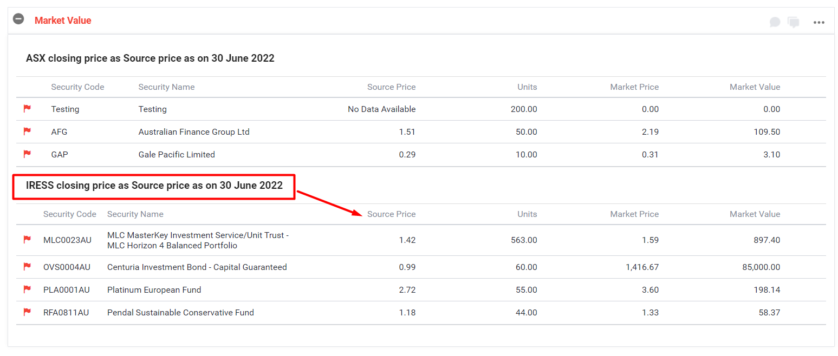Click Source Price header in IRESS table

(391, 214)
